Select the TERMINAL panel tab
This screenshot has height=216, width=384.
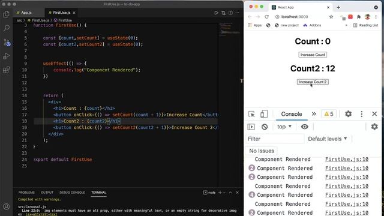pyautogui.click(x=98, y=193)
